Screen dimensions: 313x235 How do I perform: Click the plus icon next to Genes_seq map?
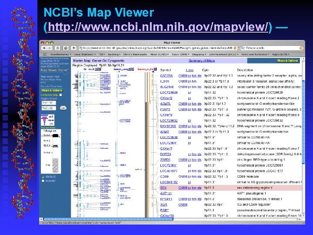pyautogui.click(x=129, y=69)
